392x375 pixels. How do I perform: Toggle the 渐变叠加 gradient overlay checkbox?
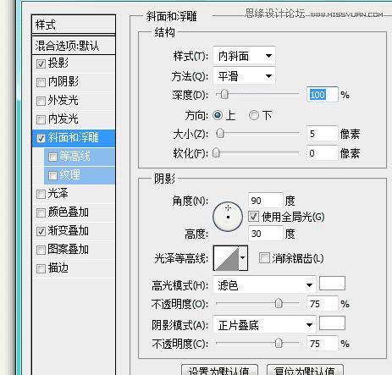pos(41,231)
